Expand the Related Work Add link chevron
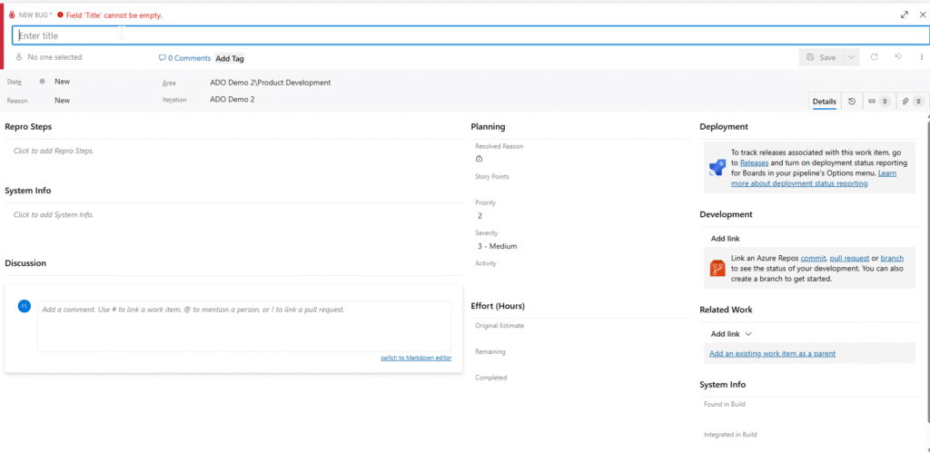The width and height of the screenshot is (930, 453). [x=748, y=334]
